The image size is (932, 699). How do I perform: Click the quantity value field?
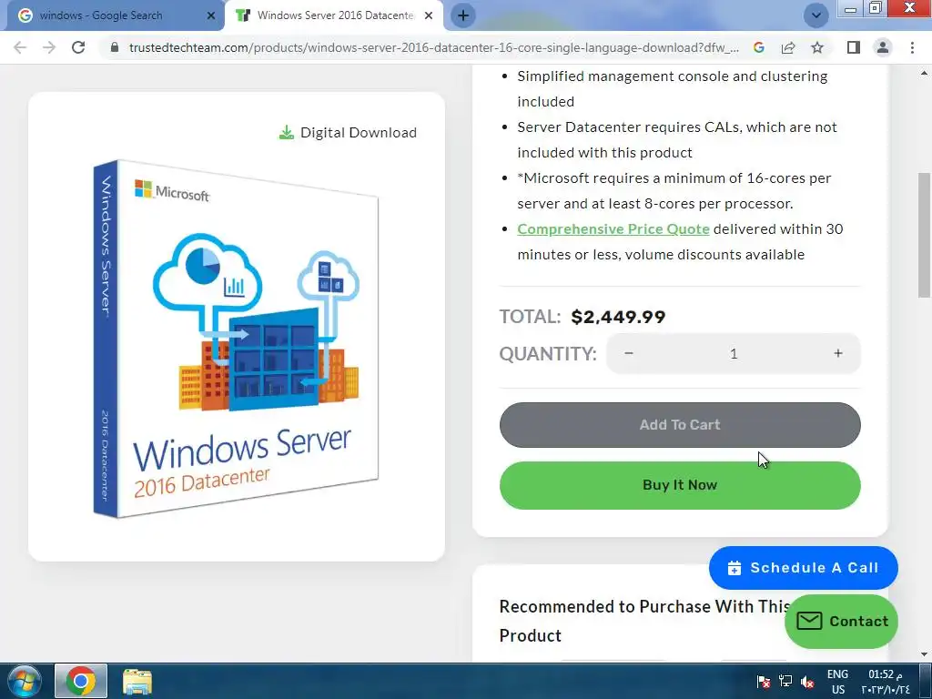click(x=734, y=354)
